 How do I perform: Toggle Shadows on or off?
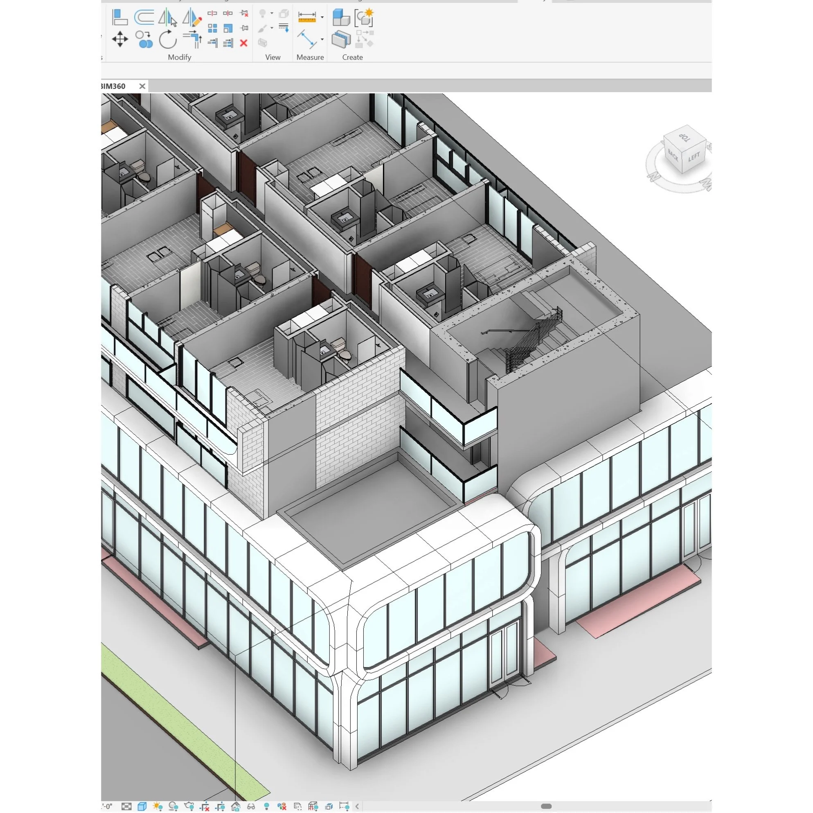click(173, 806)
